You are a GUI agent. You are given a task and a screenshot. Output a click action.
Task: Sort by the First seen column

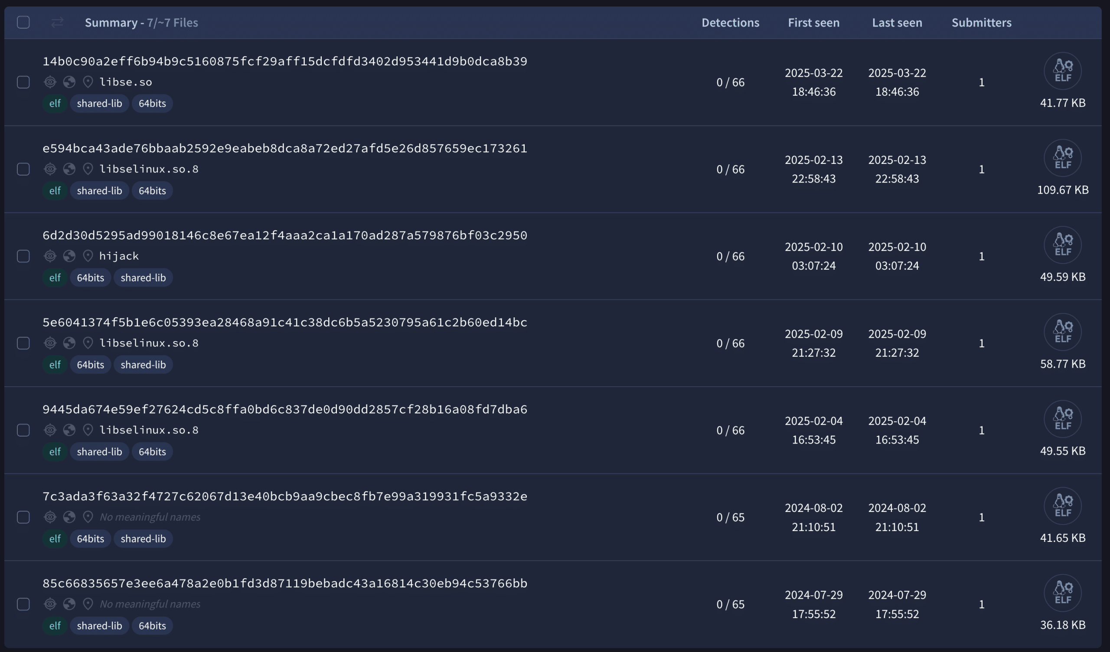[813, 23]
